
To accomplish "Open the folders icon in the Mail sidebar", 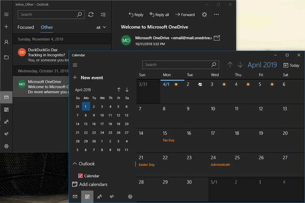I will tap(6, 57).
